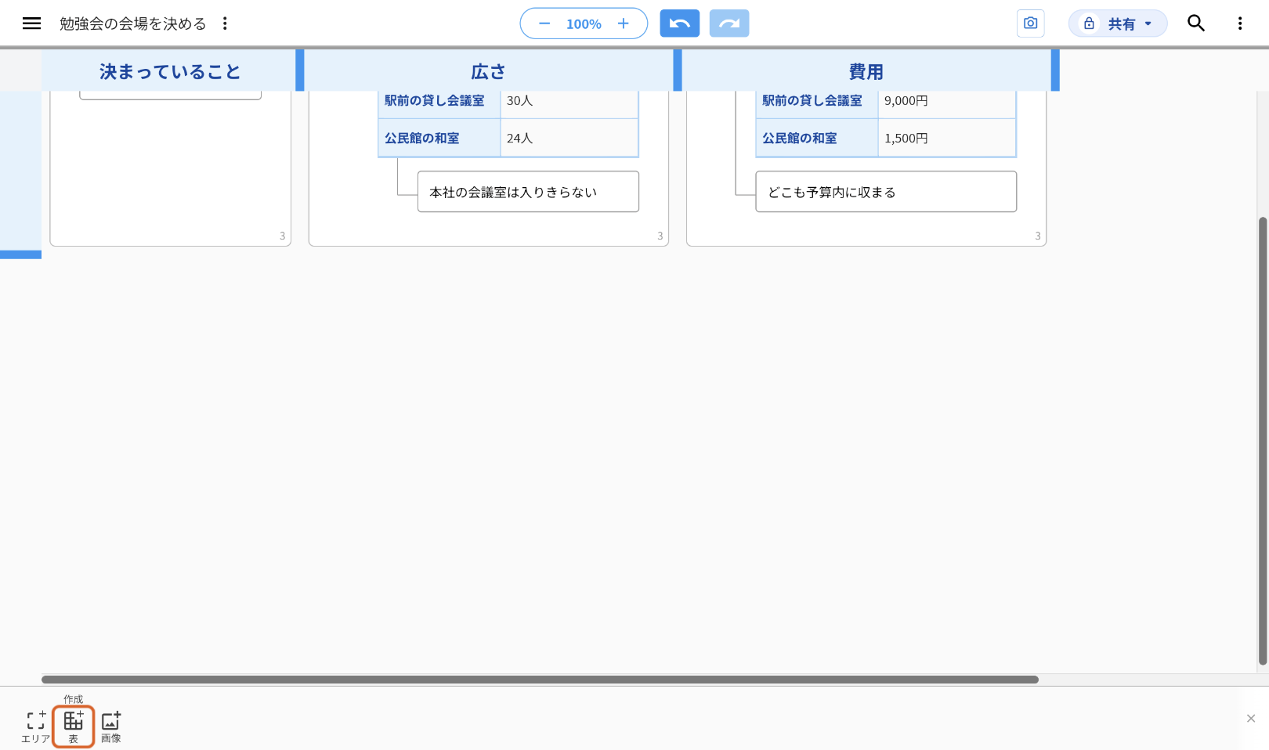Select the 決まっていること column header
1269x750 pixels.
[x=170, y=71]
